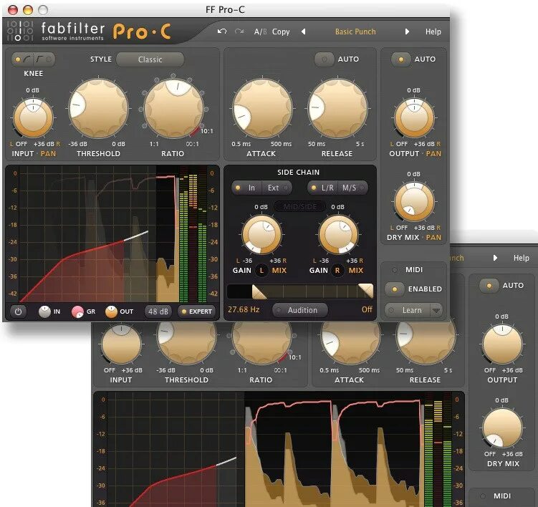Toggle AUTO output gain in front window
Viewport: 538px width, 507px height.
pos(401,59)
